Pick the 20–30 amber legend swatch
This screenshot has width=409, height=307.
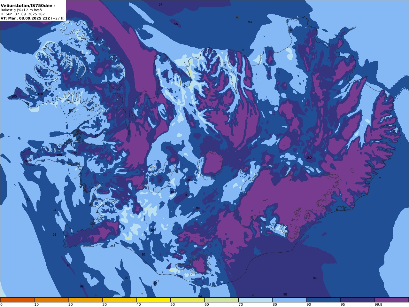click(85, 300)
